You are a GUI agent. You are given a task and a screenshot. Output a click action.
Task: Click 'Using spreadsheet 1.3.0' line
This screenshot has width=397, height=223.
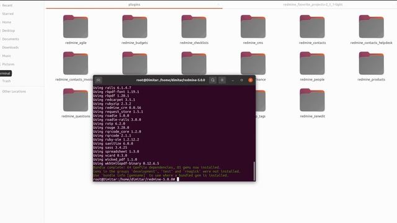tap(116, 151)
